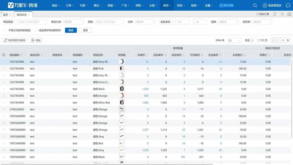Screen dimensions: 293x165
Task: Open total stock link 1,000 in Wine Red row
Action: click(145, 103)
